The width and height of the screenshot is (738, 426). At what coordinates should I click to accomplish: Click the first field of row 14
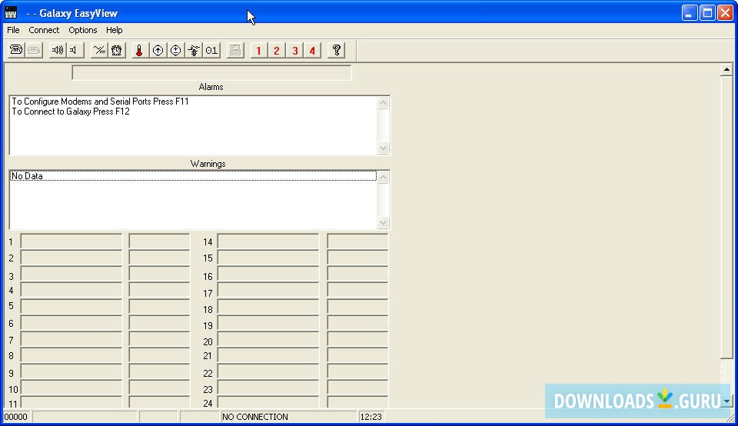coord(268,241)
